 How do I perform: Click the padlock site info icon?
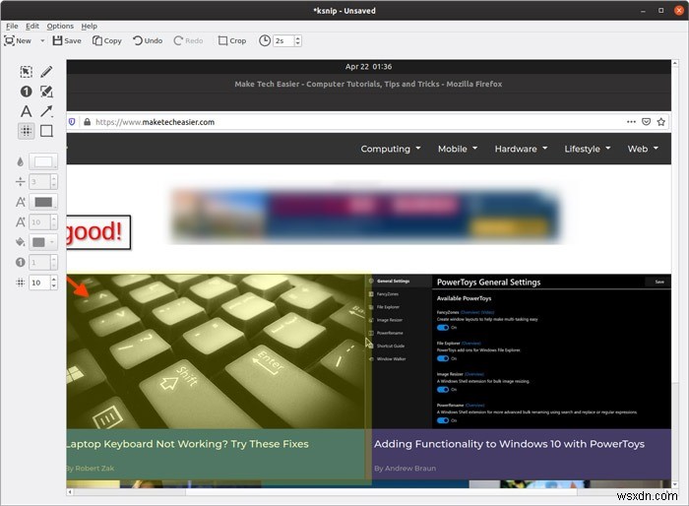click(x=87, y=122)
